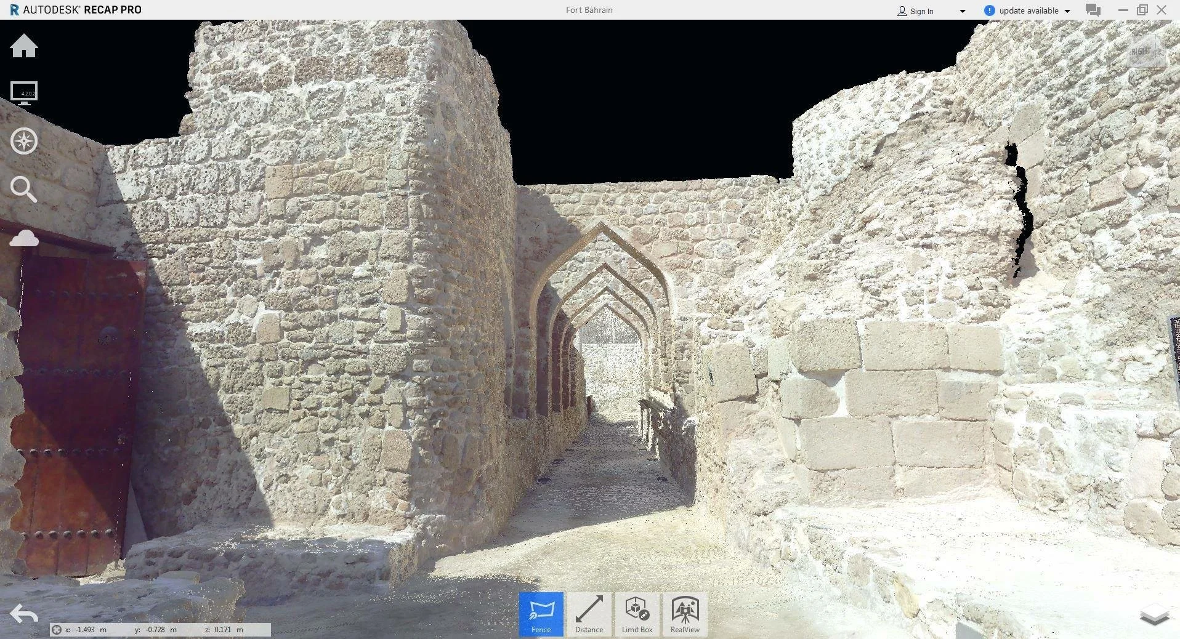
Task: Activate the Distance measure tool
Action: [x=589, y=614]
